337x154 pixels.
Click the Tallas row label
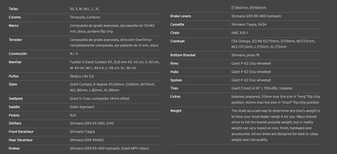tap(13, 9)
